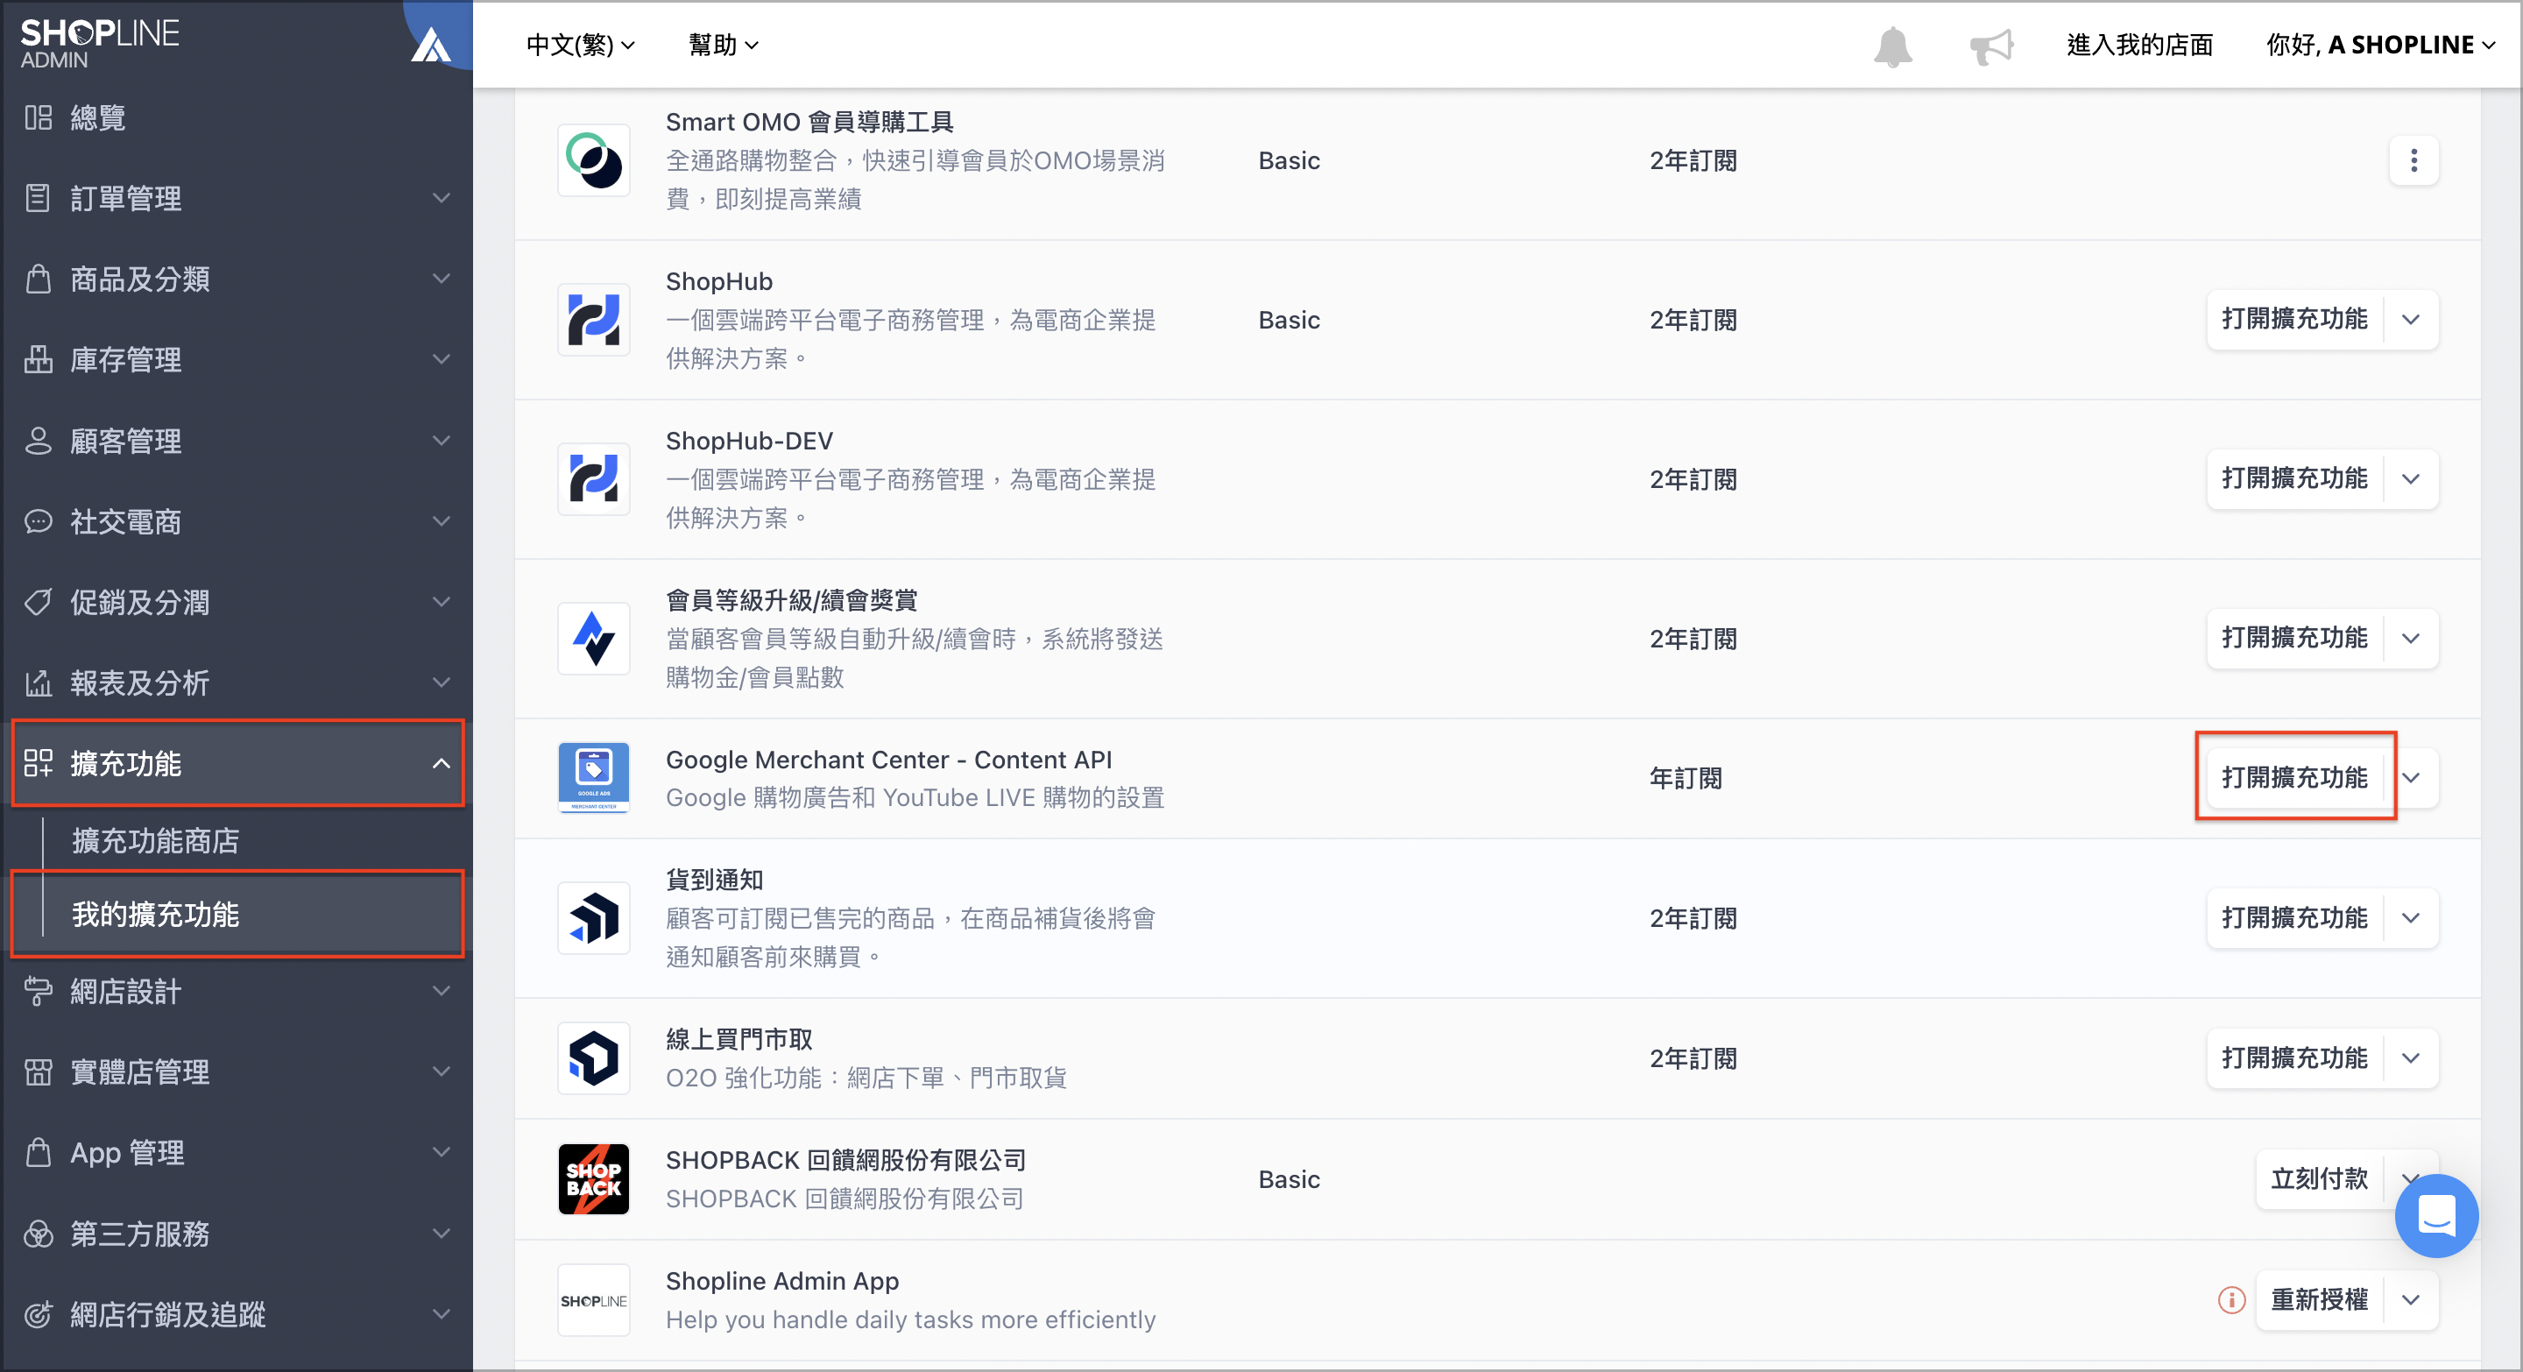This screenshot has width=2523, height=1372.
Task: Click the ShopHub app icon
Action: tap(594, 321)
